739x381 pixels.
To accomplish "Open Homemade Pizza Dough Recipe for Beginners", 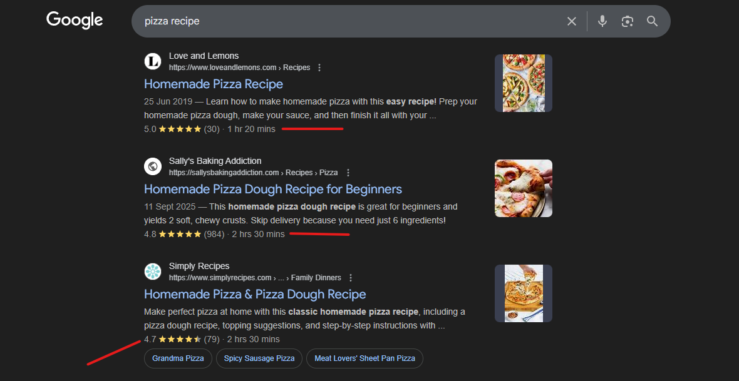I will coord(272,189).
